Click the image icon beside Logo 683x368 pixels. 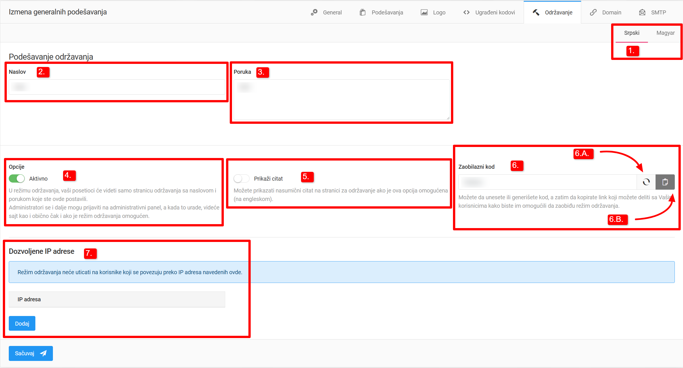pos(424,12)
